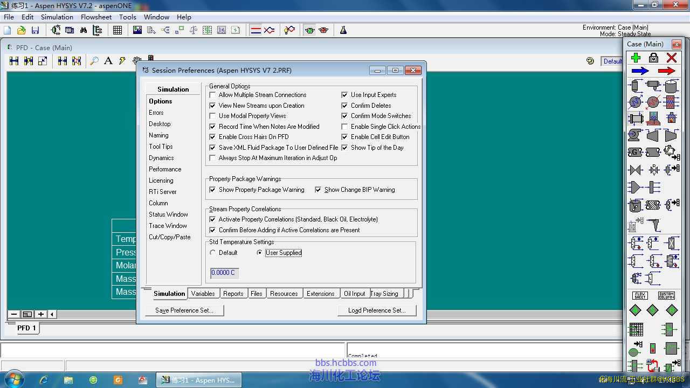Select Licensing in the Simulation list

click(x=161, y=181)
